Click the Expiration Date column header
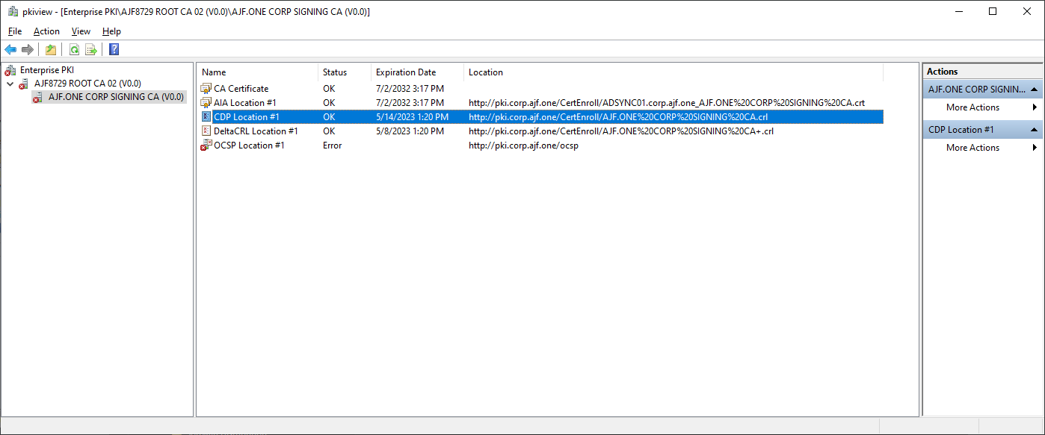Screen dimensions: 1045x435 coord(404,72)
